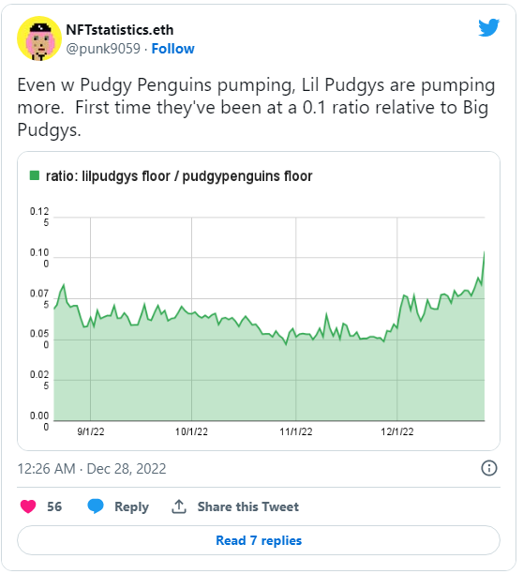Click the tweet text about Lil Pudgys
The height and width of the screenshot is (574, 523).
coord(256,107)
